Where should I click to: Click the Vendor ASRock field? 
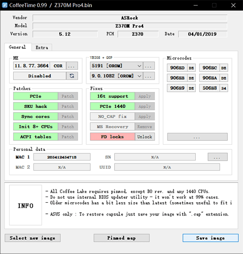click(x=130, y=18)
